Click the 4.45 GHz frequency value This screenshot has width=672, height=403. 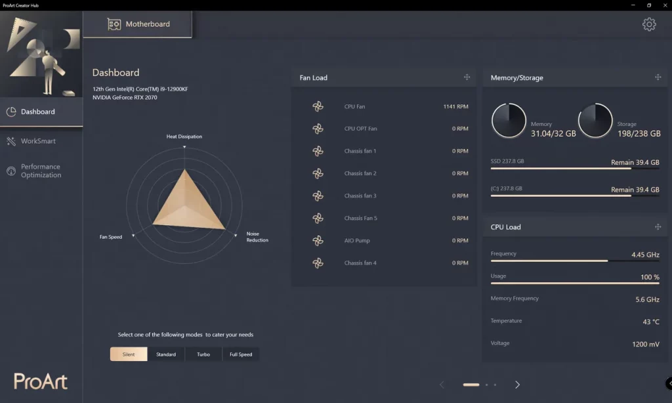tap(645, 255)
